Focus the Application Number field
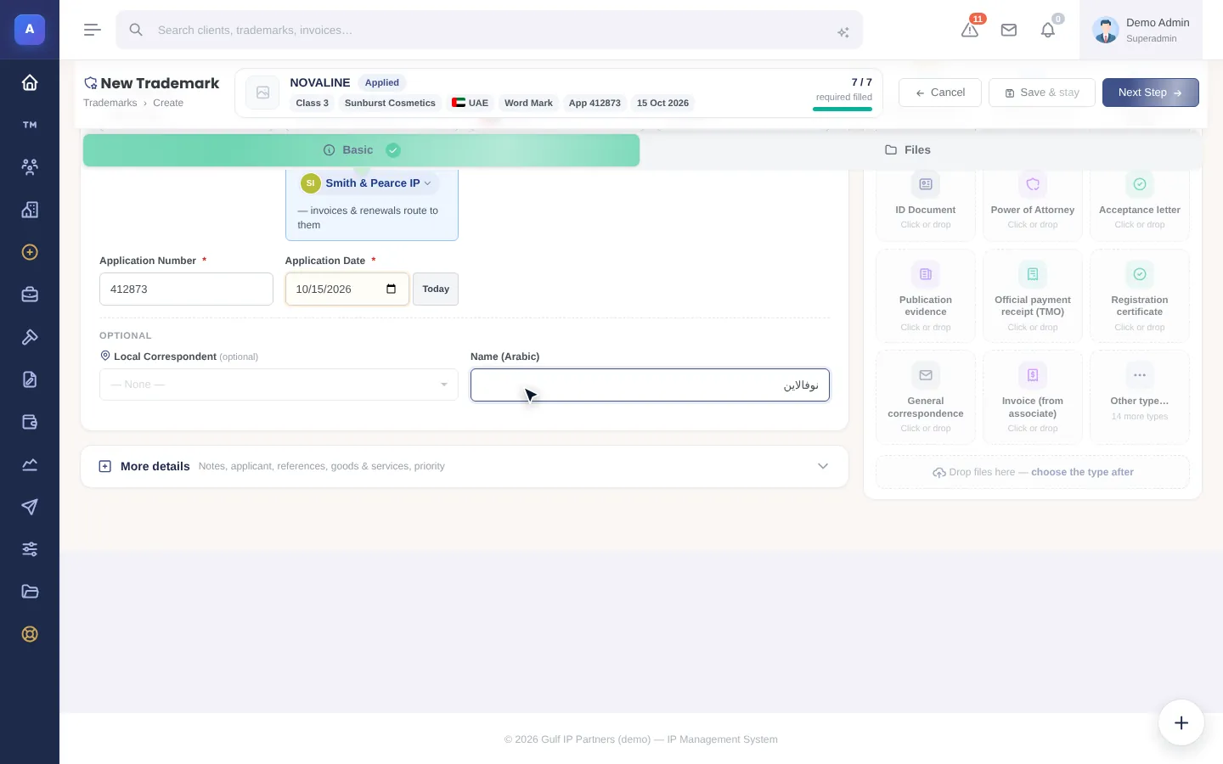Image resolution: width=1223 pixels, height=764 pixels. pyautogui.click(x=186, y=289)
